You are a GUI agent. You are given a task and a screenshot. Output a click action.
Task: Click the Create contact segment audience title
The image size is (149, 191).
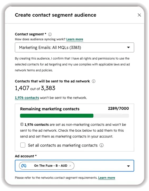point(56,15)
